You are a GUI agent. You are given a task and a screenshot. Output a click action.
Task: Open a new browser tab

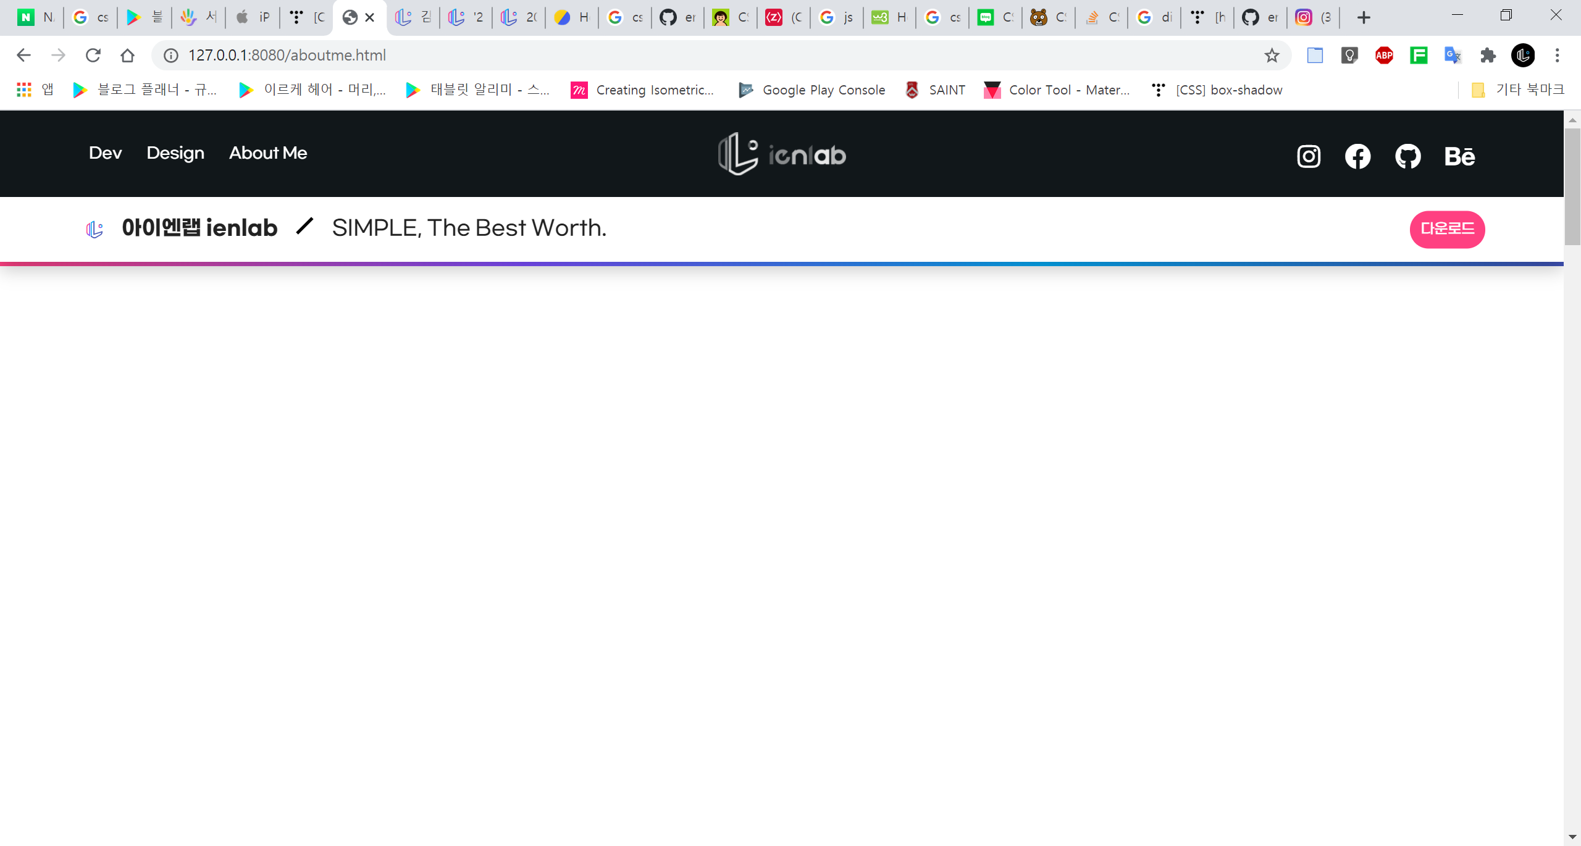1364,17
